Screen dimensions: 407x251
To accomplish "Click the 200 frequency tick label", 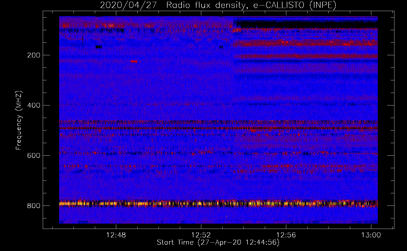I will click(x=34, y=55).
